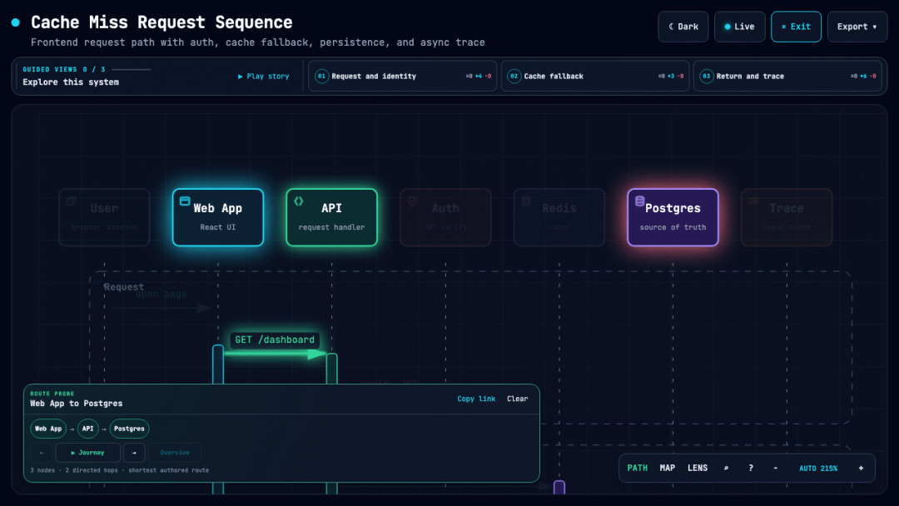Select the Postgres chip in the route path
This screenshot has width=899, height=506.
pyautogui.click(x=129, y=429)
